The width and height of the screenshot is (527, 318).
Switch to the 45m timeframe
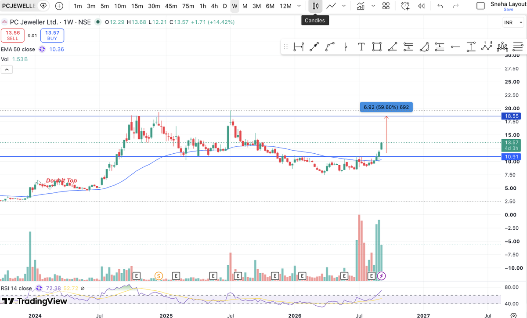click(x=171, y=6)
